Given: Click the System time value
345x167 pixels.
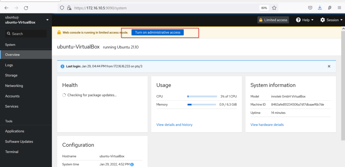Looking at the screenshot, I should tap(115, 164).
